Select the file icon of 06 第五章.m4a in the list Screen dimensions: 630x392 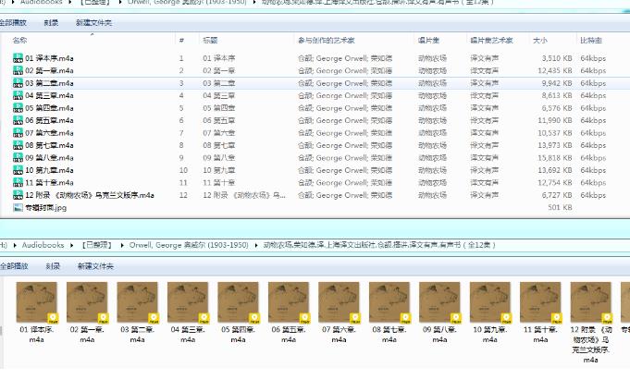[18, 120]
